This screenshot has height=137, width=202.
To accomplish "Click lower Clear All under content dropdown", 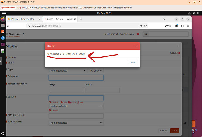I will 54,110.
